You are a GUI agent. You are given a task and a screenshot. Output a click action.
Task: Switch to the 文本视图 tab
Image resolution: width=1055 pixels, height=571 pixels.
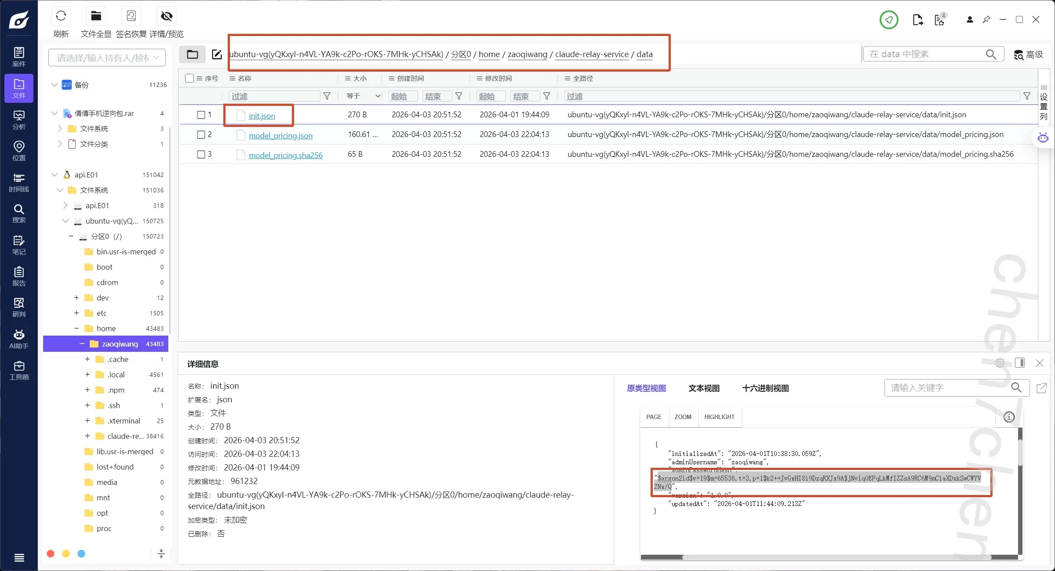coord(704,388)
